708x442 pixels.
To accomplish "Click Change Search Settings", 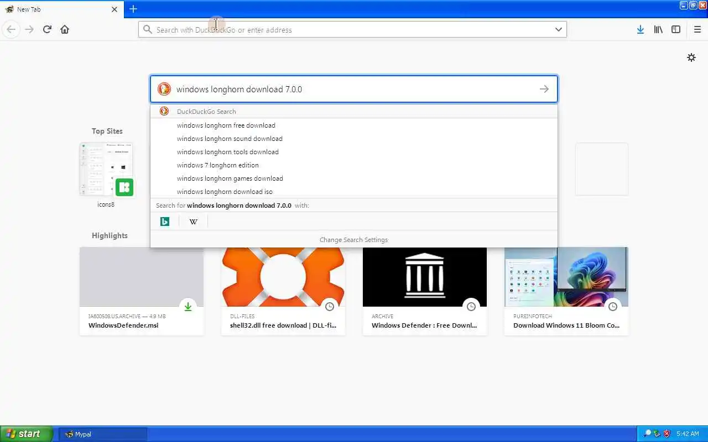I will point(354,240).
